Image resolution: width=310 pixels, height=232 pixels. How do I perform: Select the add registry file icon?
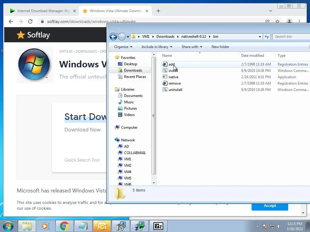(x=165, y=64)
